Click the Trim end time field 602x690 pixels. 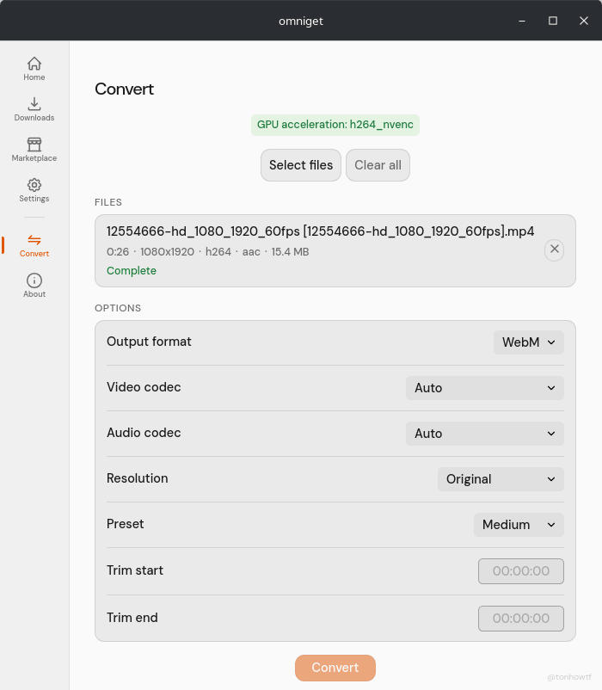pos(520,618)
